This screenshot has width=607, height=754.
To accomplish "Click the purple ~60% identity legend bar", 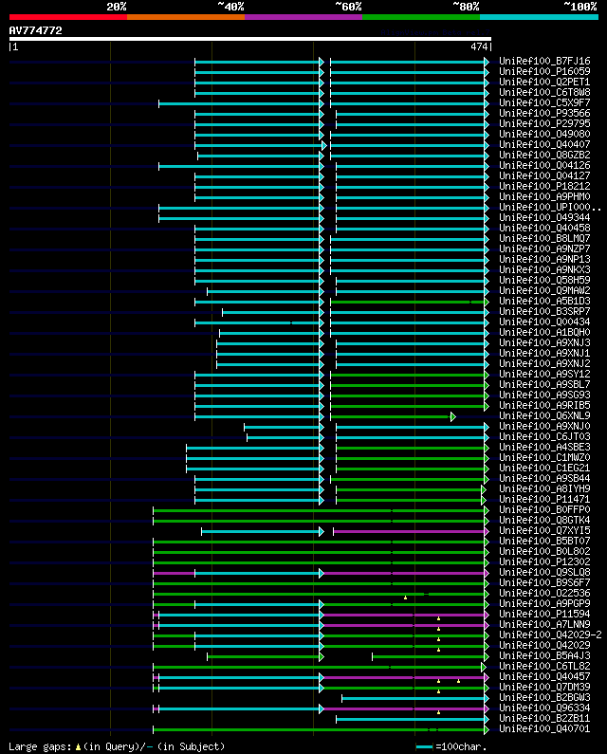I will (x=303, y=17).
